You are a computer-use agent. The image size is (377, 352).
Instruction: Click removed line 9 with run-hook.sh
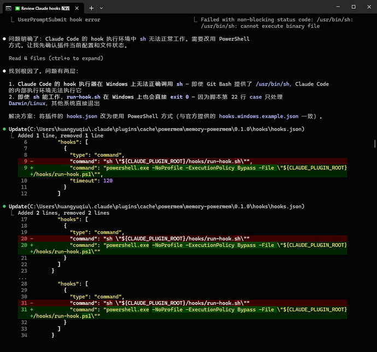pos(182,161)
